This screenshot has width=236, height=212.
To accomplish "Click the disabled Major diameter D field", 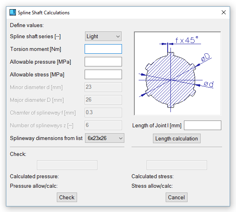I will (103, 100).
